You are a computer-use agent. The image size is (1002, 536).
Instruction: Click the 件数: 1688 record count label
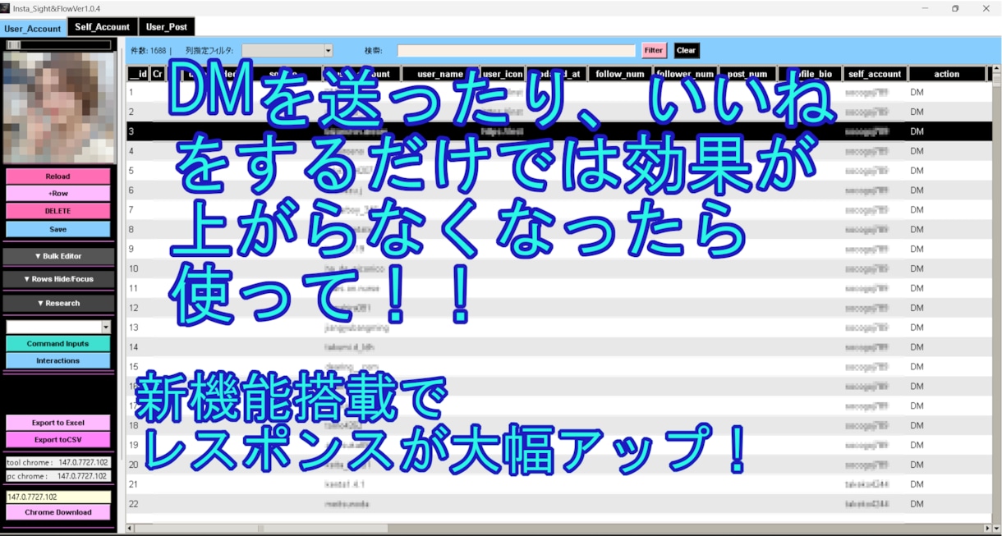point(149,51)
